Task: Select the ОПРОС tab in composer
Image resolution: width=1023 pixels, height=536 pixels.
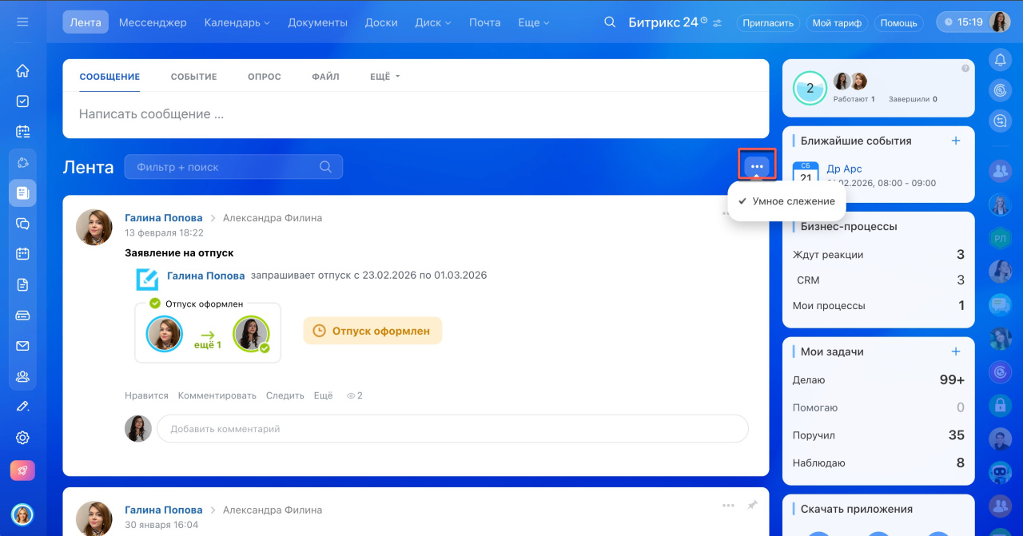Action: (264, 77)
